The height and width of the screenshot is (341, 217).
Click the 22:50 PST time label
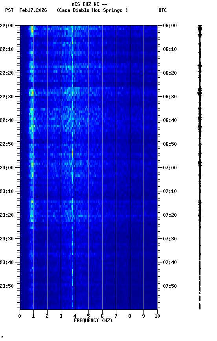[7, 144]
